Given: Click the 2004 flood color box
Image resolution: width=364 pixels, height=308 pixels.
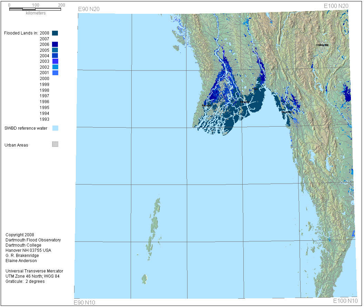Looking at the screenshot, I should click(55, 56).
